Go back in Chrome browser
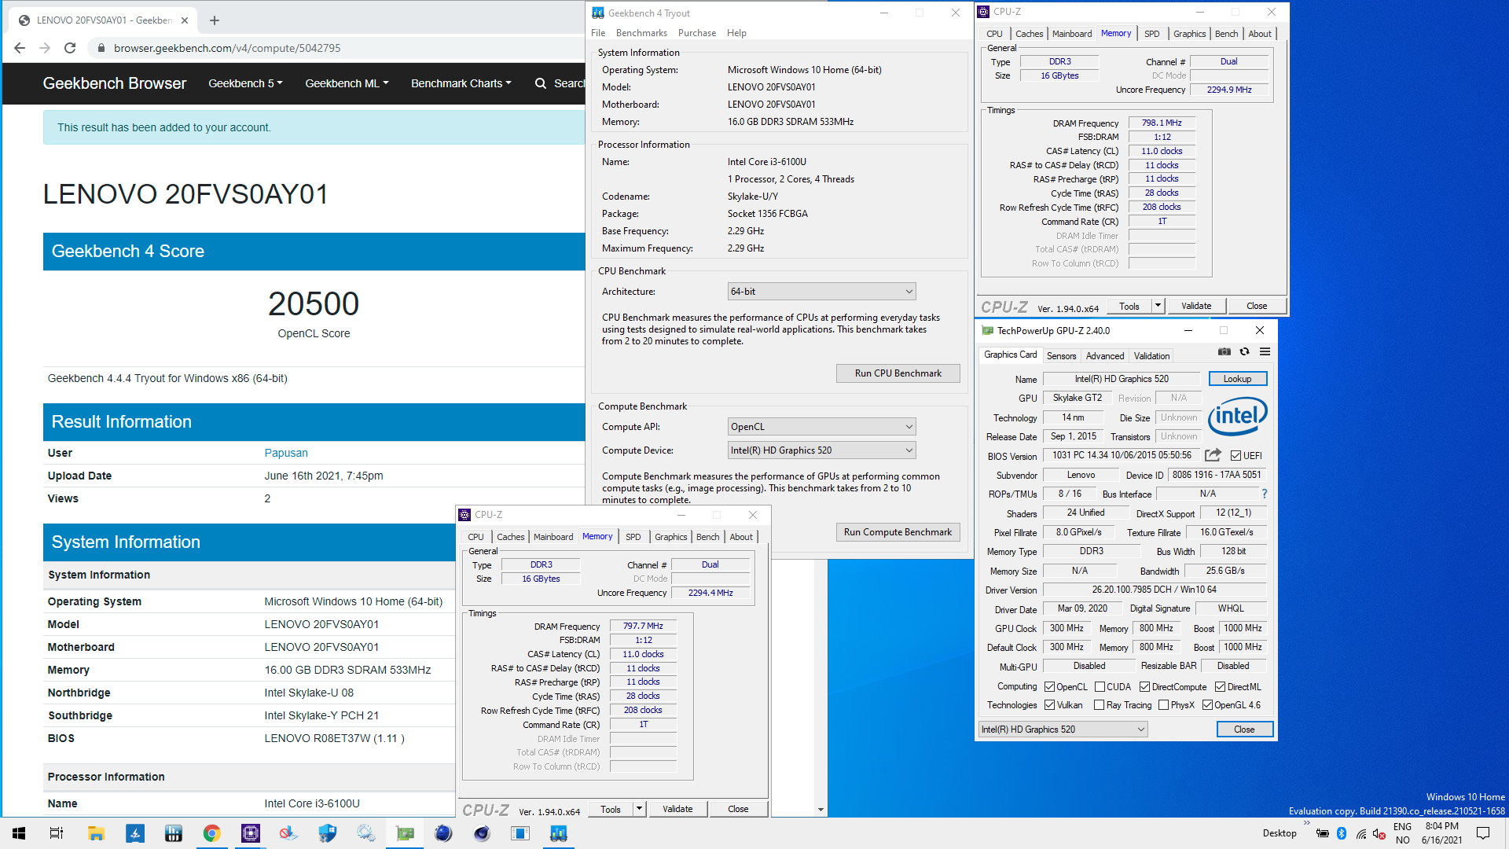Viewport: 1509px width, 849px height. [x=20, y=48]
